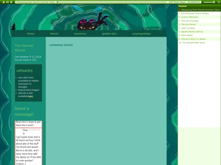Viewport: 221px width, 165px height.
Task: Skip to the next track
Action: 11,2
